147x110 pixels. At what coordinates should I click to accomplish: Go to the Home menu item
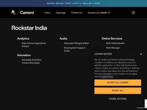click(47, 13)
